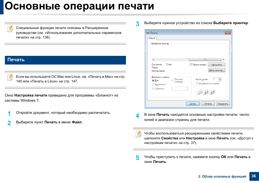Choose the «Страницы» radio button

153,89
